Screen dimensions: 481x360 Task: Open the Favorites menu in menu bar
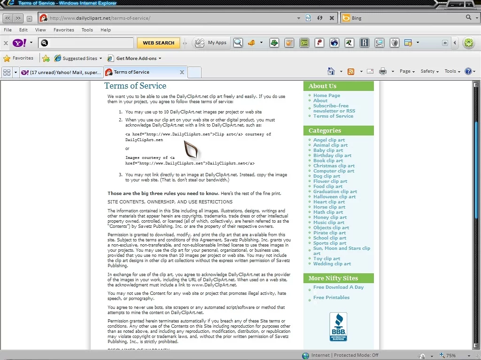[x=63, y=30]
